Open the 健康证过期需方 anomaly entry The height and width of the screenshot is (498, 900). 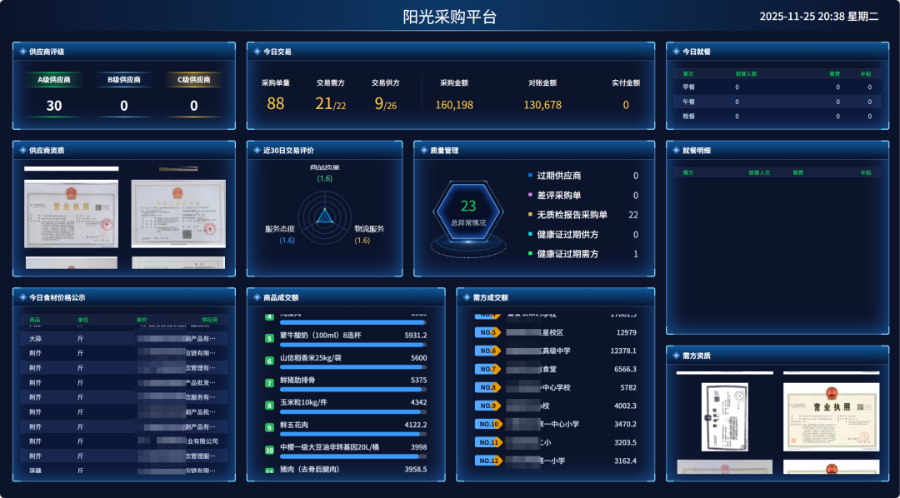point(567,254)
